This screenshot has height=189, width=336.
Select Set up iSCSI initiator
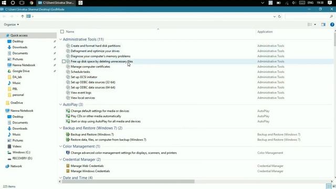pos(84,77)
